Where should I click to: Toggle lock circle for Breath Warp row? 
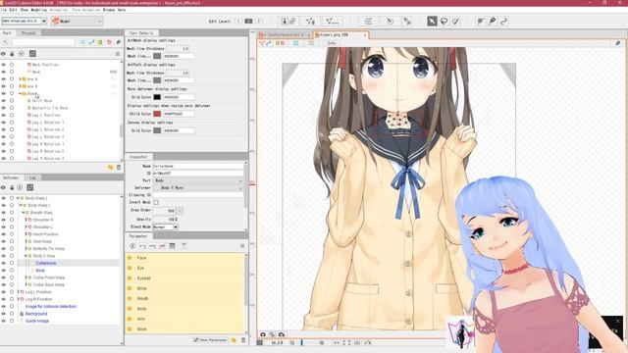12,213
